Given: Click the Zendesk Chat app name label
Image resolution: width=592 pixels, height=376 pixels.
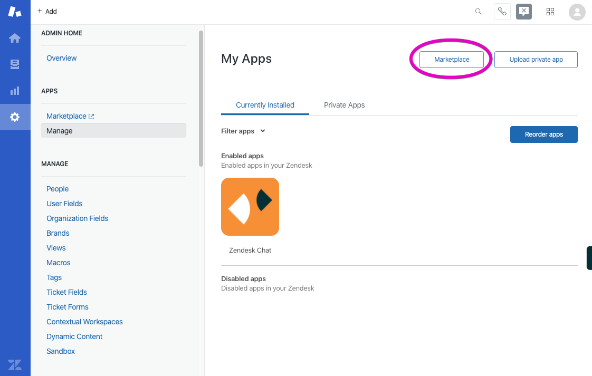Looking at the screenshot, I should 250,250.
